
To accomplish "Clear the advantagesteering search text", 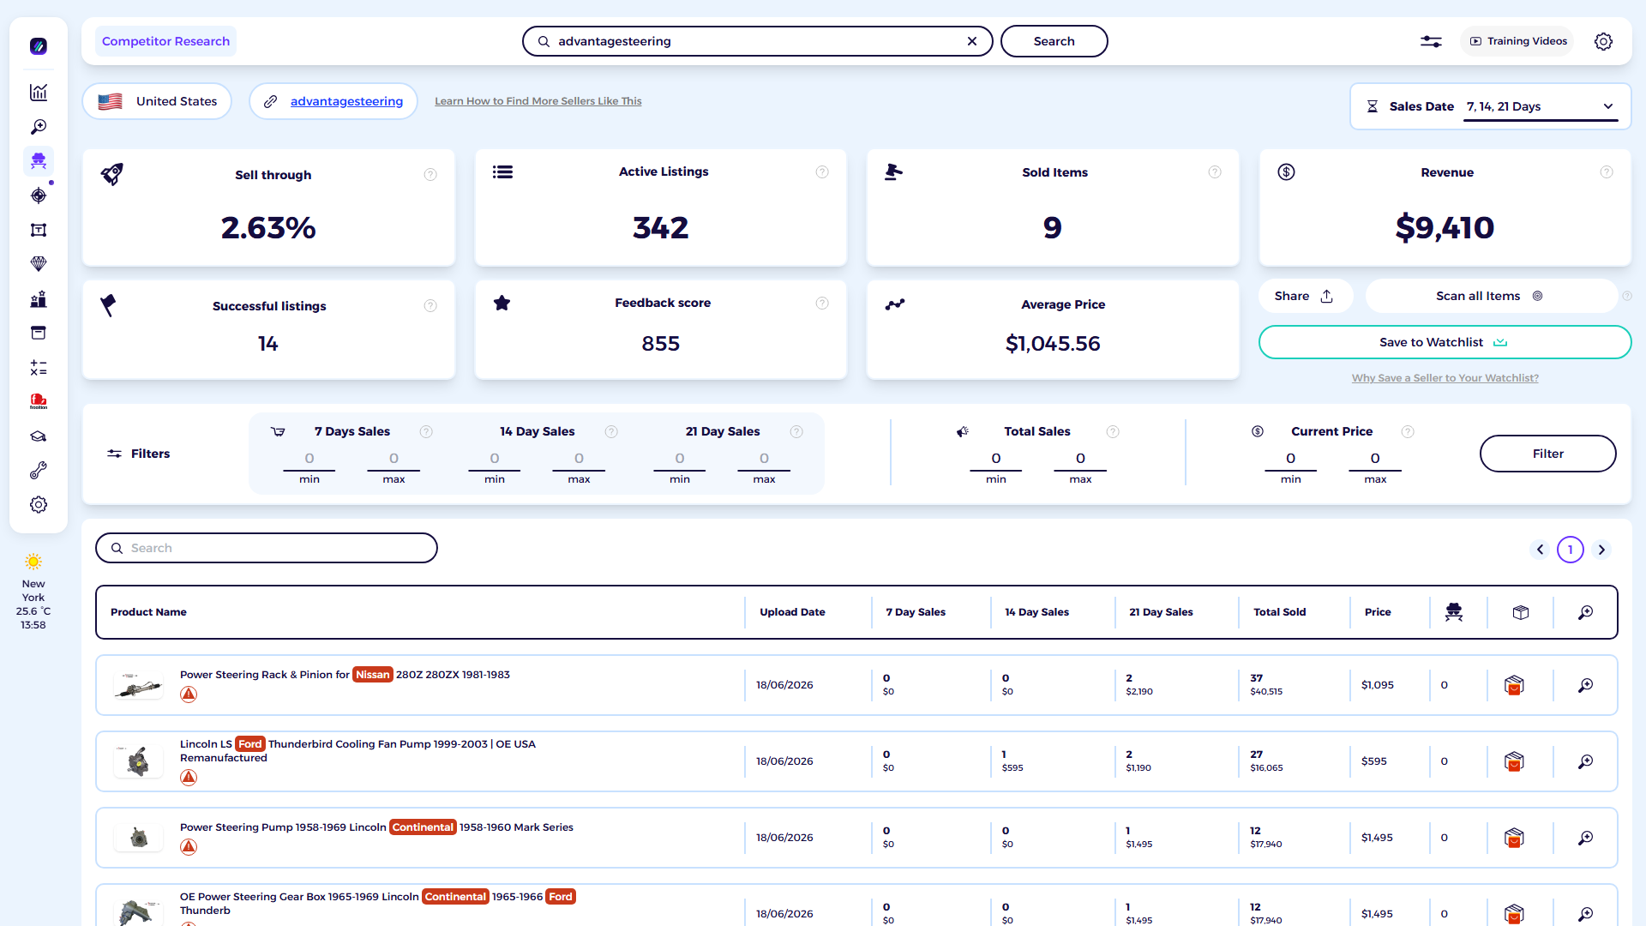I will (x=972, y=41).
